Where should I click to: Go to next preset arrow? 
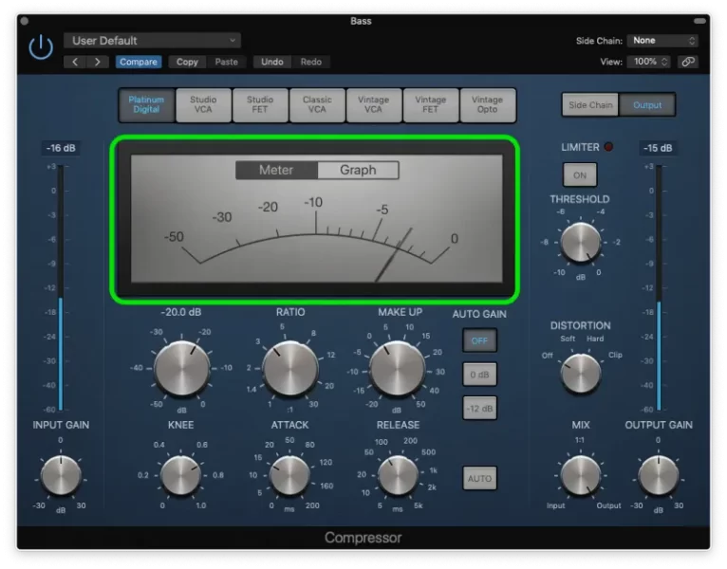(98, 62)
